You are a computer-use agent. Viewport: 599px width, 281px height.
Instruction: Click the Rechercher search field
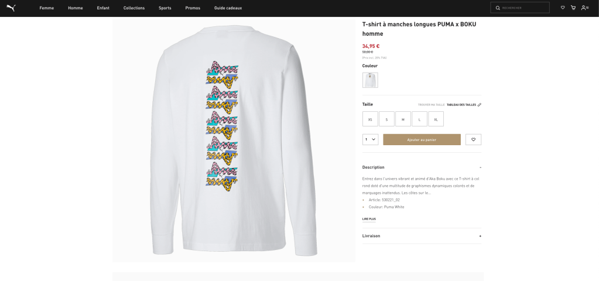tap(524, 8)
